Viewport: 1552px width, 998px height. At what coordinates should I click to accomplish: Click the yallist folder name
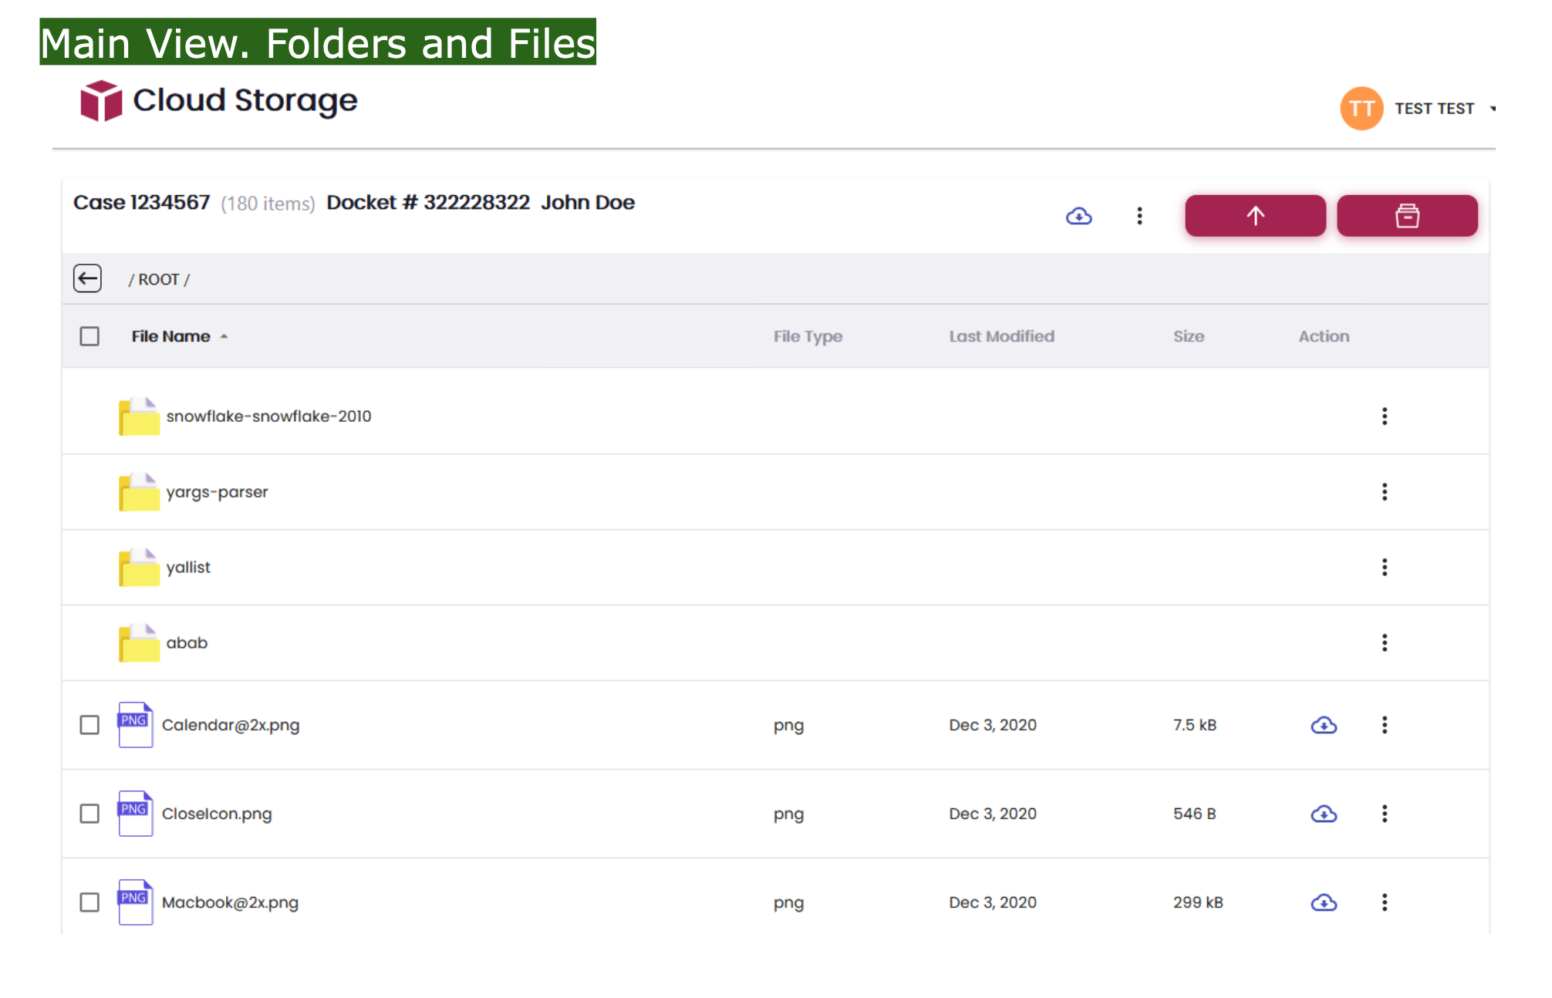(188, 568)
